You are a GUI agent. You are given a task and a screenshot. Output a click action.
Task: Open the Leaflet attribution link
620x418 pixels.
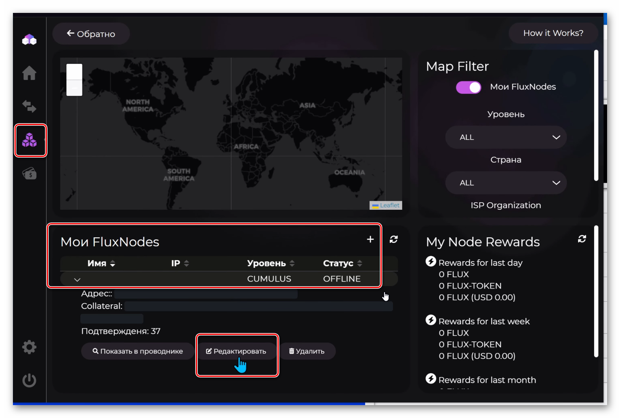tap(389, 205)
